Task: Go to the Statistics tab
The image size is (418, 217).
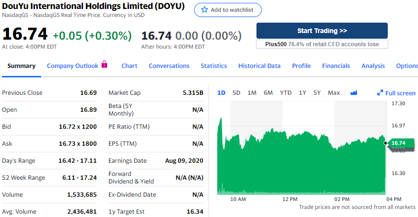Action: coord(214,66)
